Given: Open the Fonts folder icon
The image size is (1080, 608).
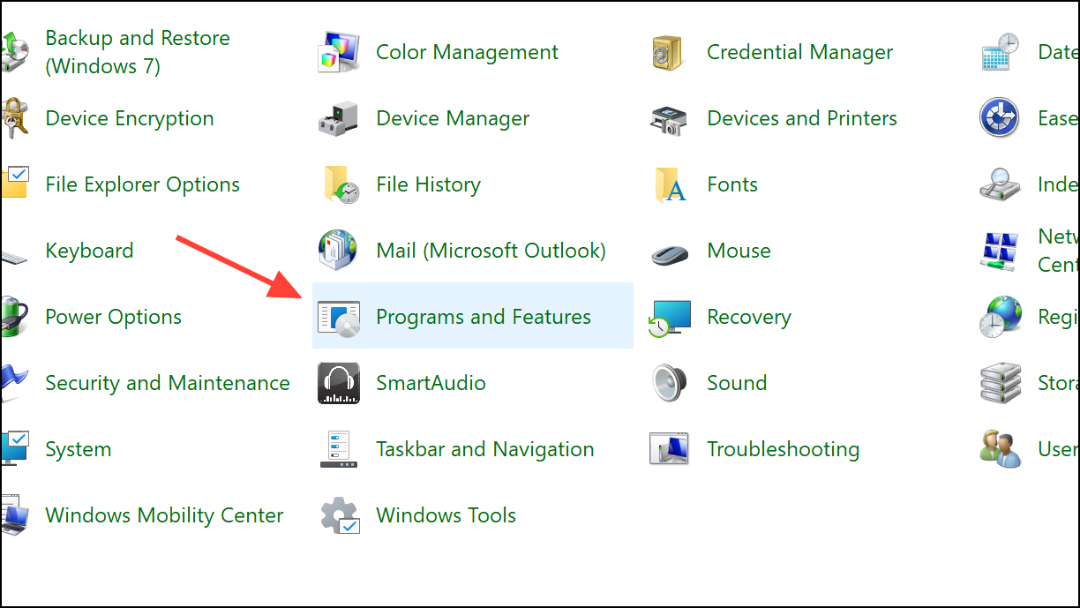Looking at the screenshot, I should tap(670, 184).
